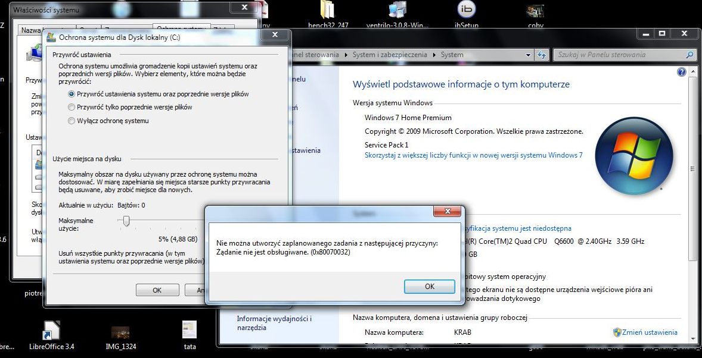The height and width of the screenshot is (358, 702).
Task: Click the refresh button beside the address bar
Action: (542, 55)
